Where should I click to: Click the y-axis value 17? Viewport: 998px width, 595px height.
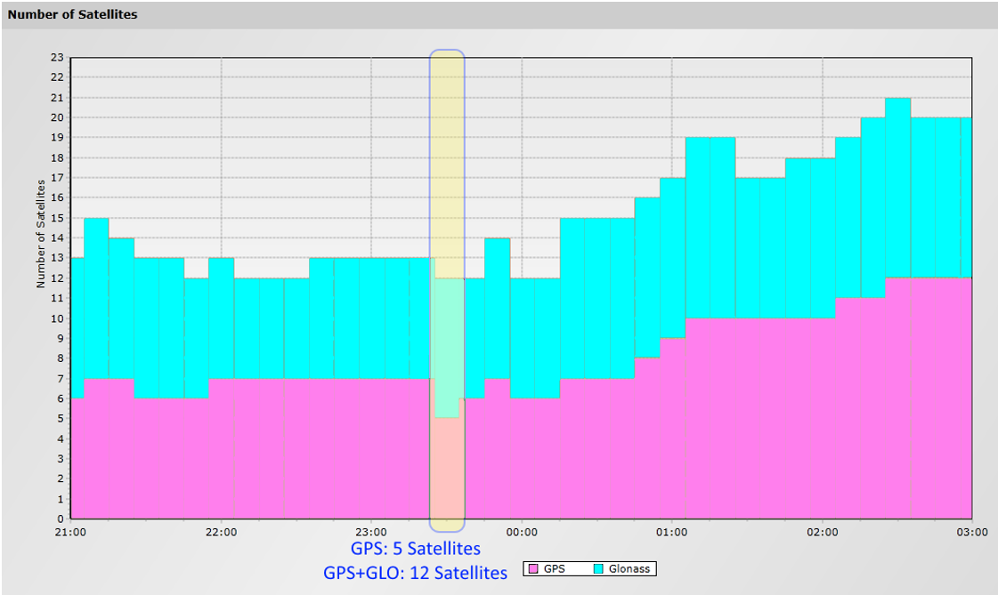pyautogui.click(x=58, y=178)
